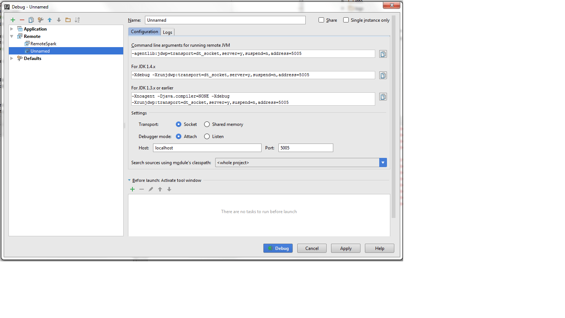Add a new run configuration
This screenshot has height=318, width=565.
click(13, 20)
